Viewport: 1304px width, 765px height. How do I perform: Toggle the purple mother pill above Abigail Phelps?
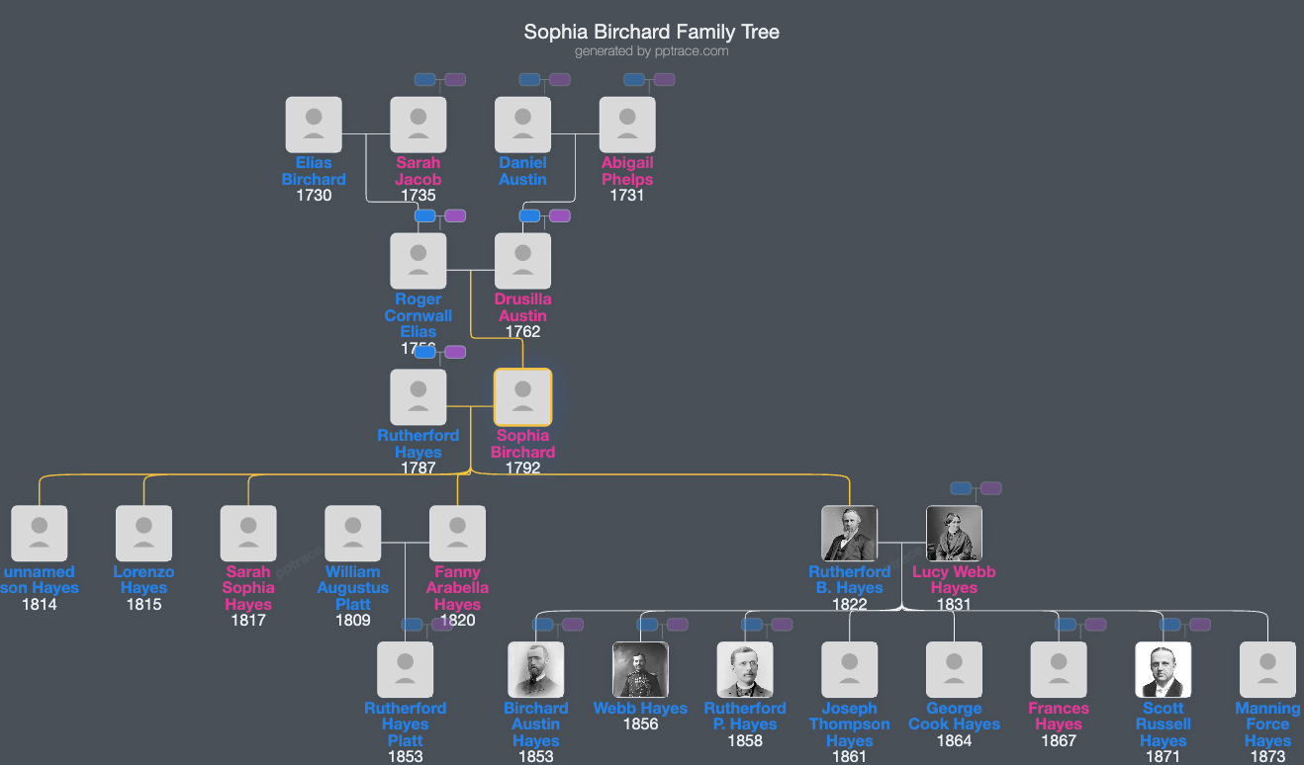tap(664, 79)
